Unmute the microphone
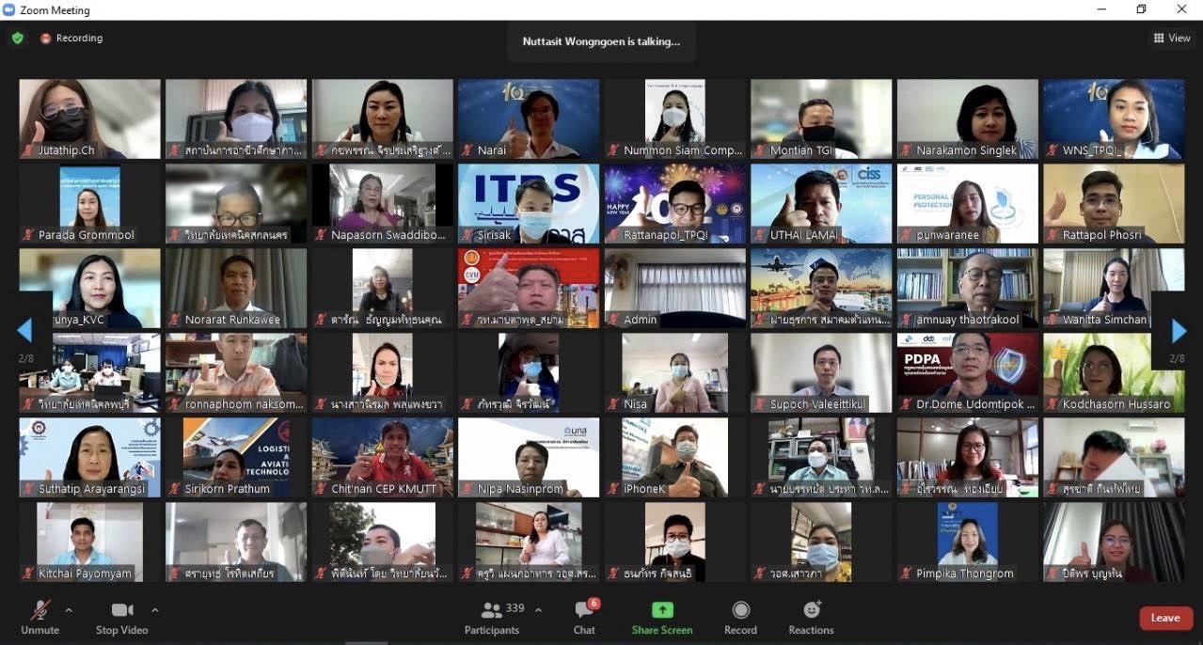This screenshot has height=645, width=1203. (40, 619)
